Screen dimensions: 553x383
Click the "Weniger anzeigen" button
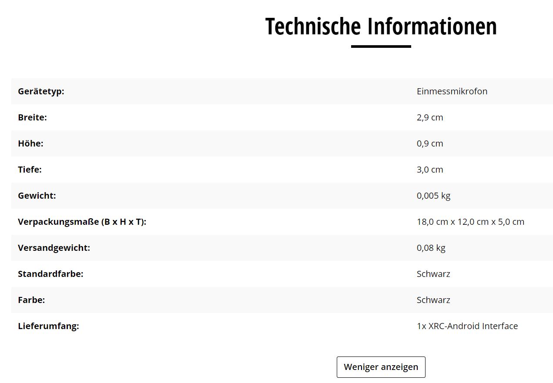pyautogui.click(x=381, y=367)
